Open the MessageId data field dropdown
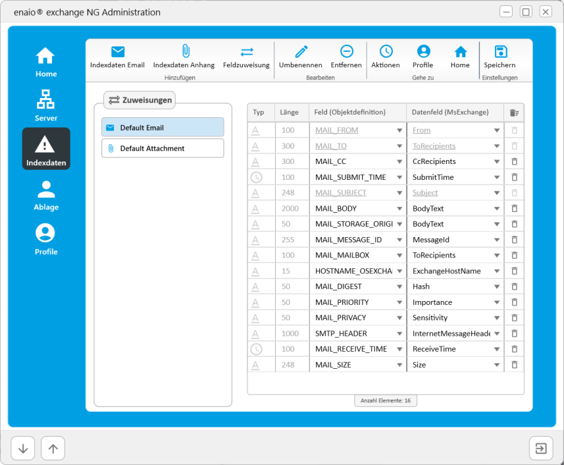The image size is (564, 465). click(x=497, y=240)
